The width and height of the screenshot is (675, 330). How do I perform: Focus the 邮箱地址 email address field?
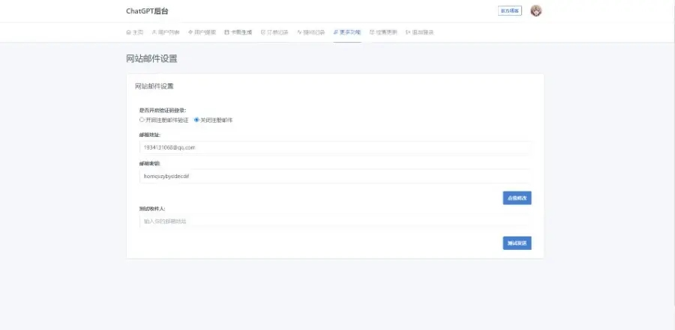coord(334,147)
